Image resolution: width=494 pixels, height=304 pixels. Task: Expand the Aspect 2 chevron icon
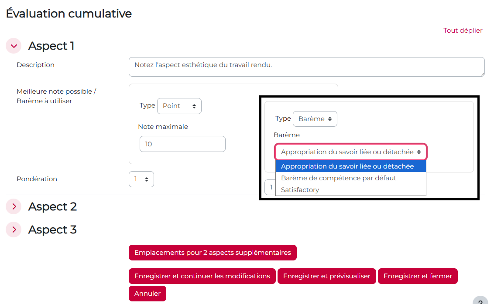[x=14, y=206]
